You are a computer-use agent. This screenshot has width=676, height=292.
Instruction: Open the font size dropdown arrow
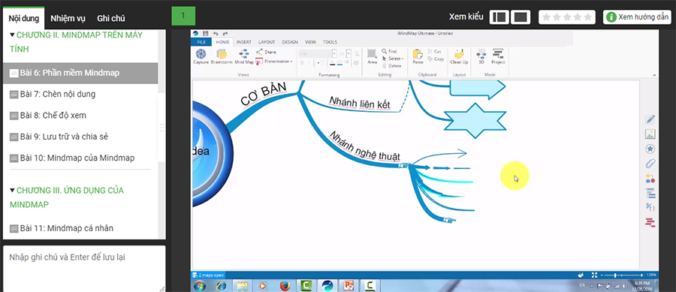[x=349, y=53]
